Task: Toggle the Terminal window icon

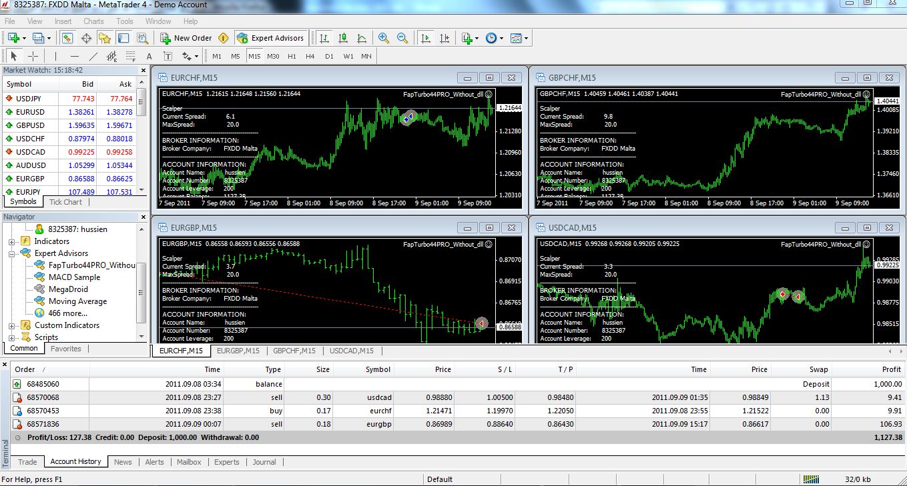Action: click(x=124, y=38)
